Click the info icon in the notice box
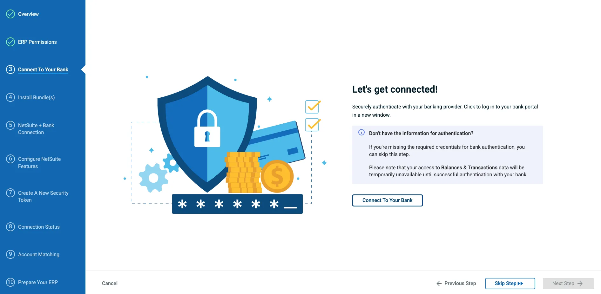This screenshot has width=601, height=294. pos(361,133)
